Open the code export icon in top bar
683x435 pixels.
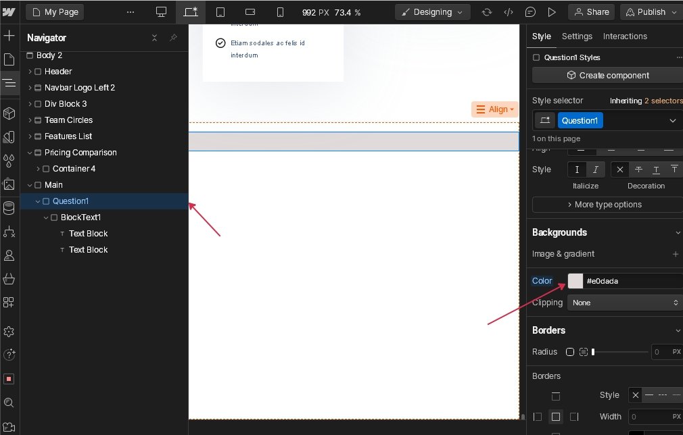pos(508,12)
